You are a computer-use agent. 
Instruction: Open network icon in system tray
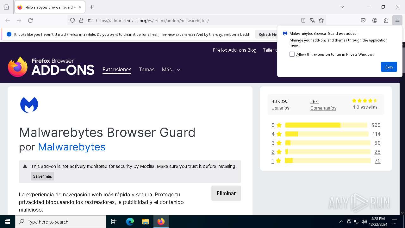click(357, 222)
